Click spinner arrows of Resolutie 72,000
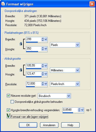The height and width of the screenshot is (132, 96). coord(43,84)
